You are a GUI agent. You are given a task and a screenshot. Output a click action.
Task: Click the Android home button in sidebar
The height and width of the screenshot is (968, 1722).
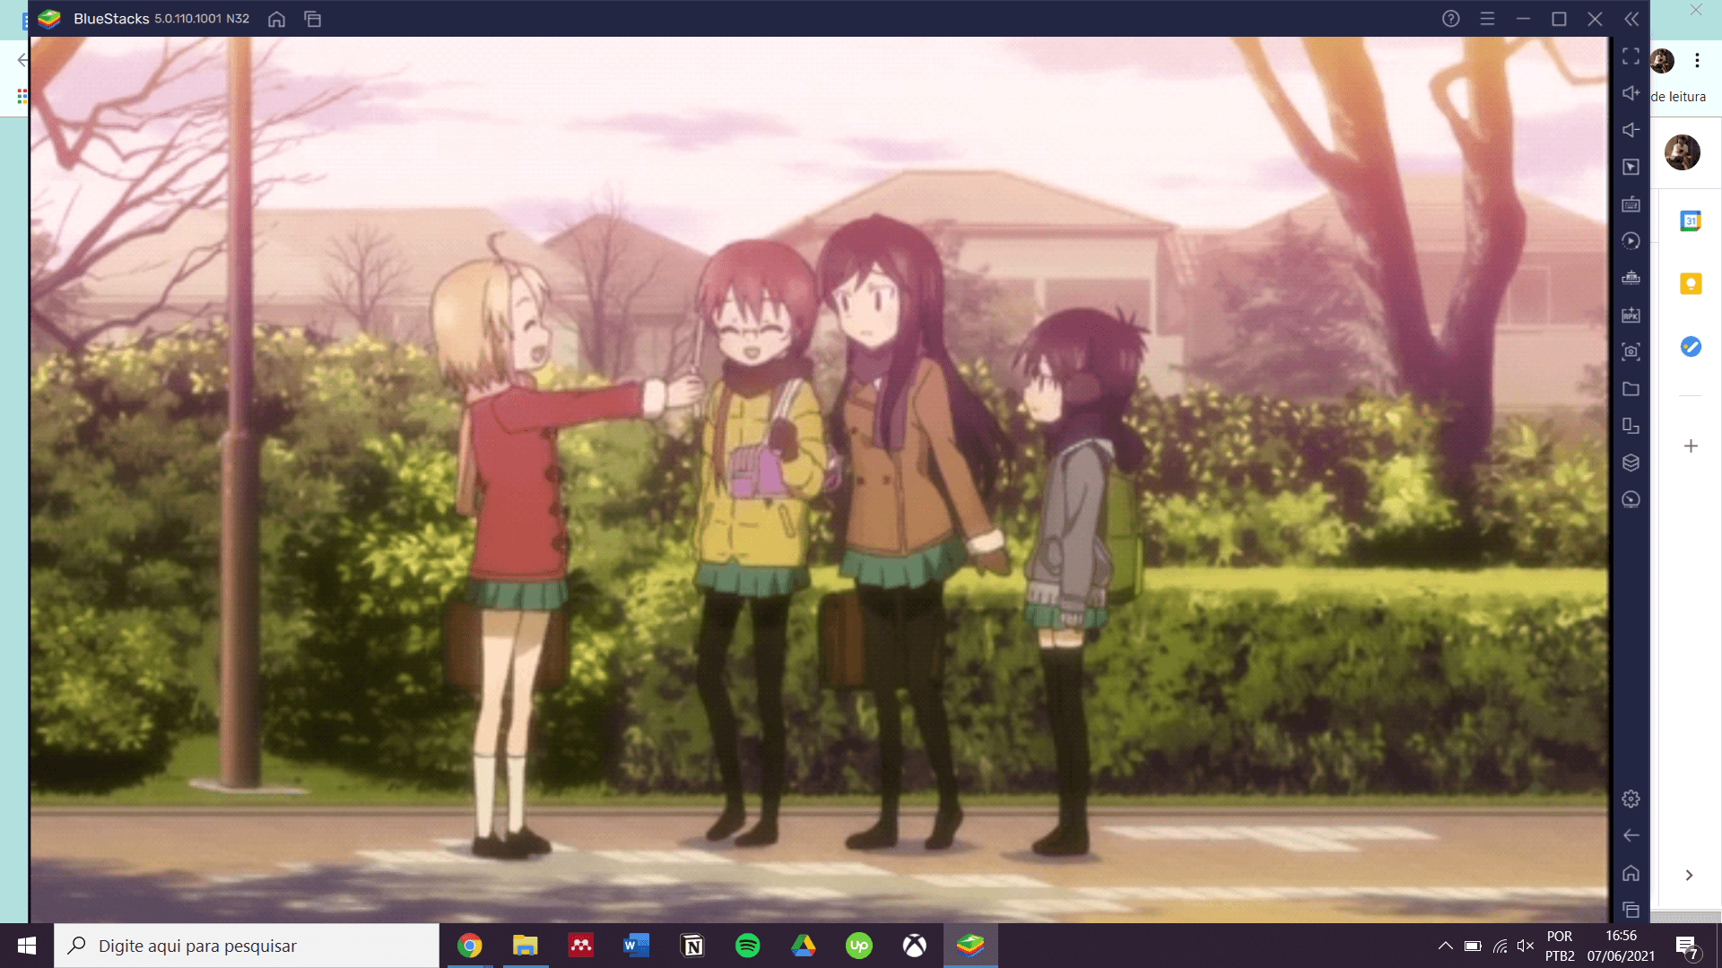pos(1631,873)
